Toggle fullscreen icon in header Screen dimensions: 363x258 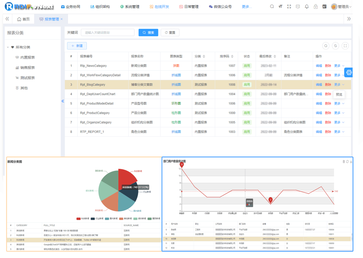(x=289, y=6)
